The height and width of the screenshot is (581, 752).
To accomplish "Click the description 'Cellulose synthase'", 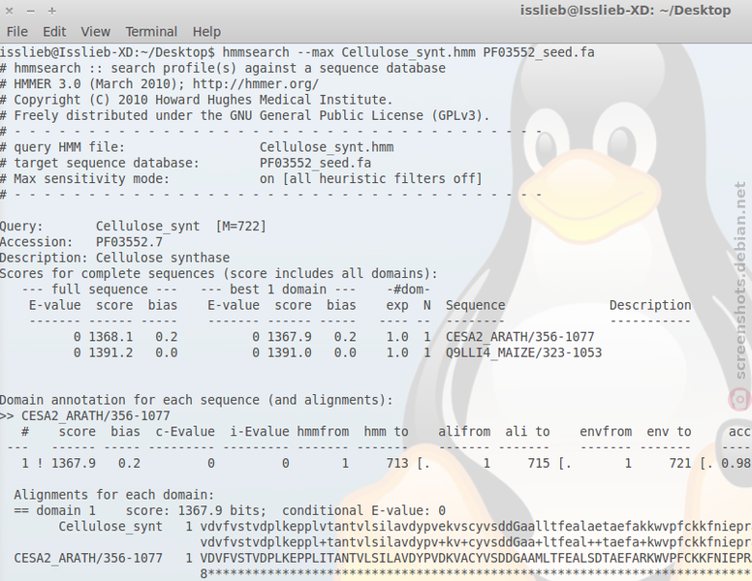I will (163, 258).
